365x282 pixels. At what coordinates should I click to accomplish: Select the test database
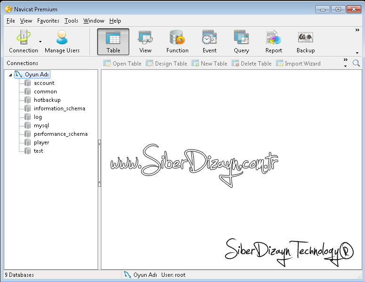coord(38,151)
